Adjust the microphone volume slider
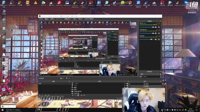This screenshot has width=200, height=112. click(x=147, y=27)
